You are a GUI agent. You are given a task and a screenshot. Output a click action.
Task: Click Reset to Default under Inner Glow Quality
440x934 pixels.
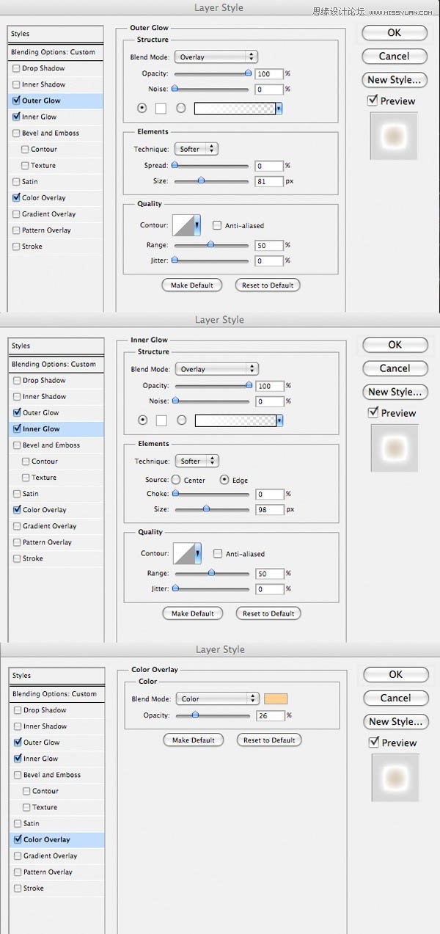[x=269, y=613]
